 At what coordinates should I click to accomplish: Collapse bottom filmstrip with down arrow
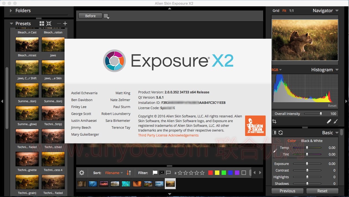click(170, 194)
